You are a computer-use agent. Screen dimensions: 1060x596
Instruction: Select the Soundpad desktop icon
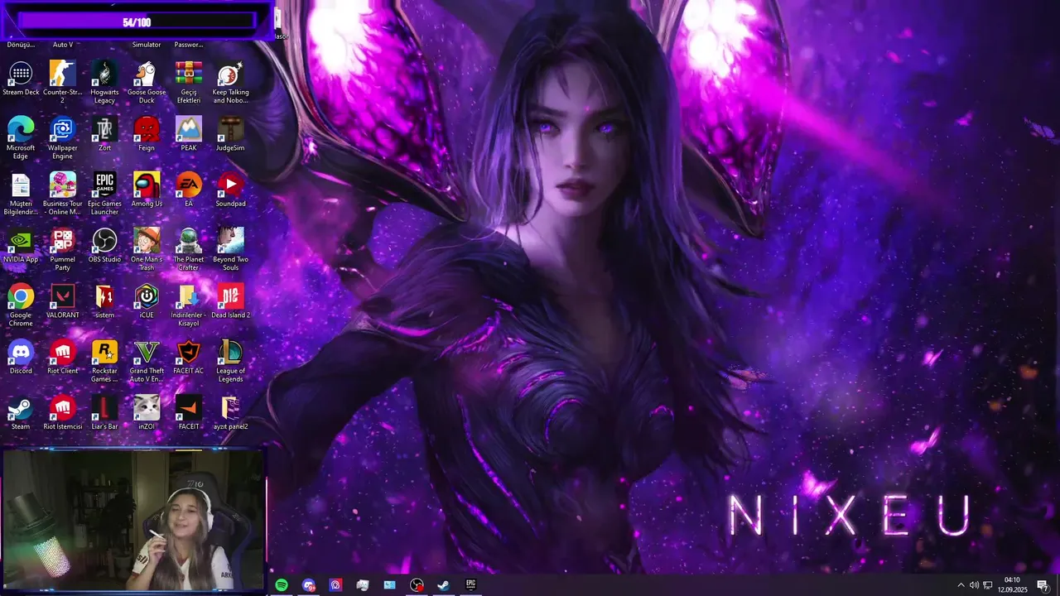(230, 190)
